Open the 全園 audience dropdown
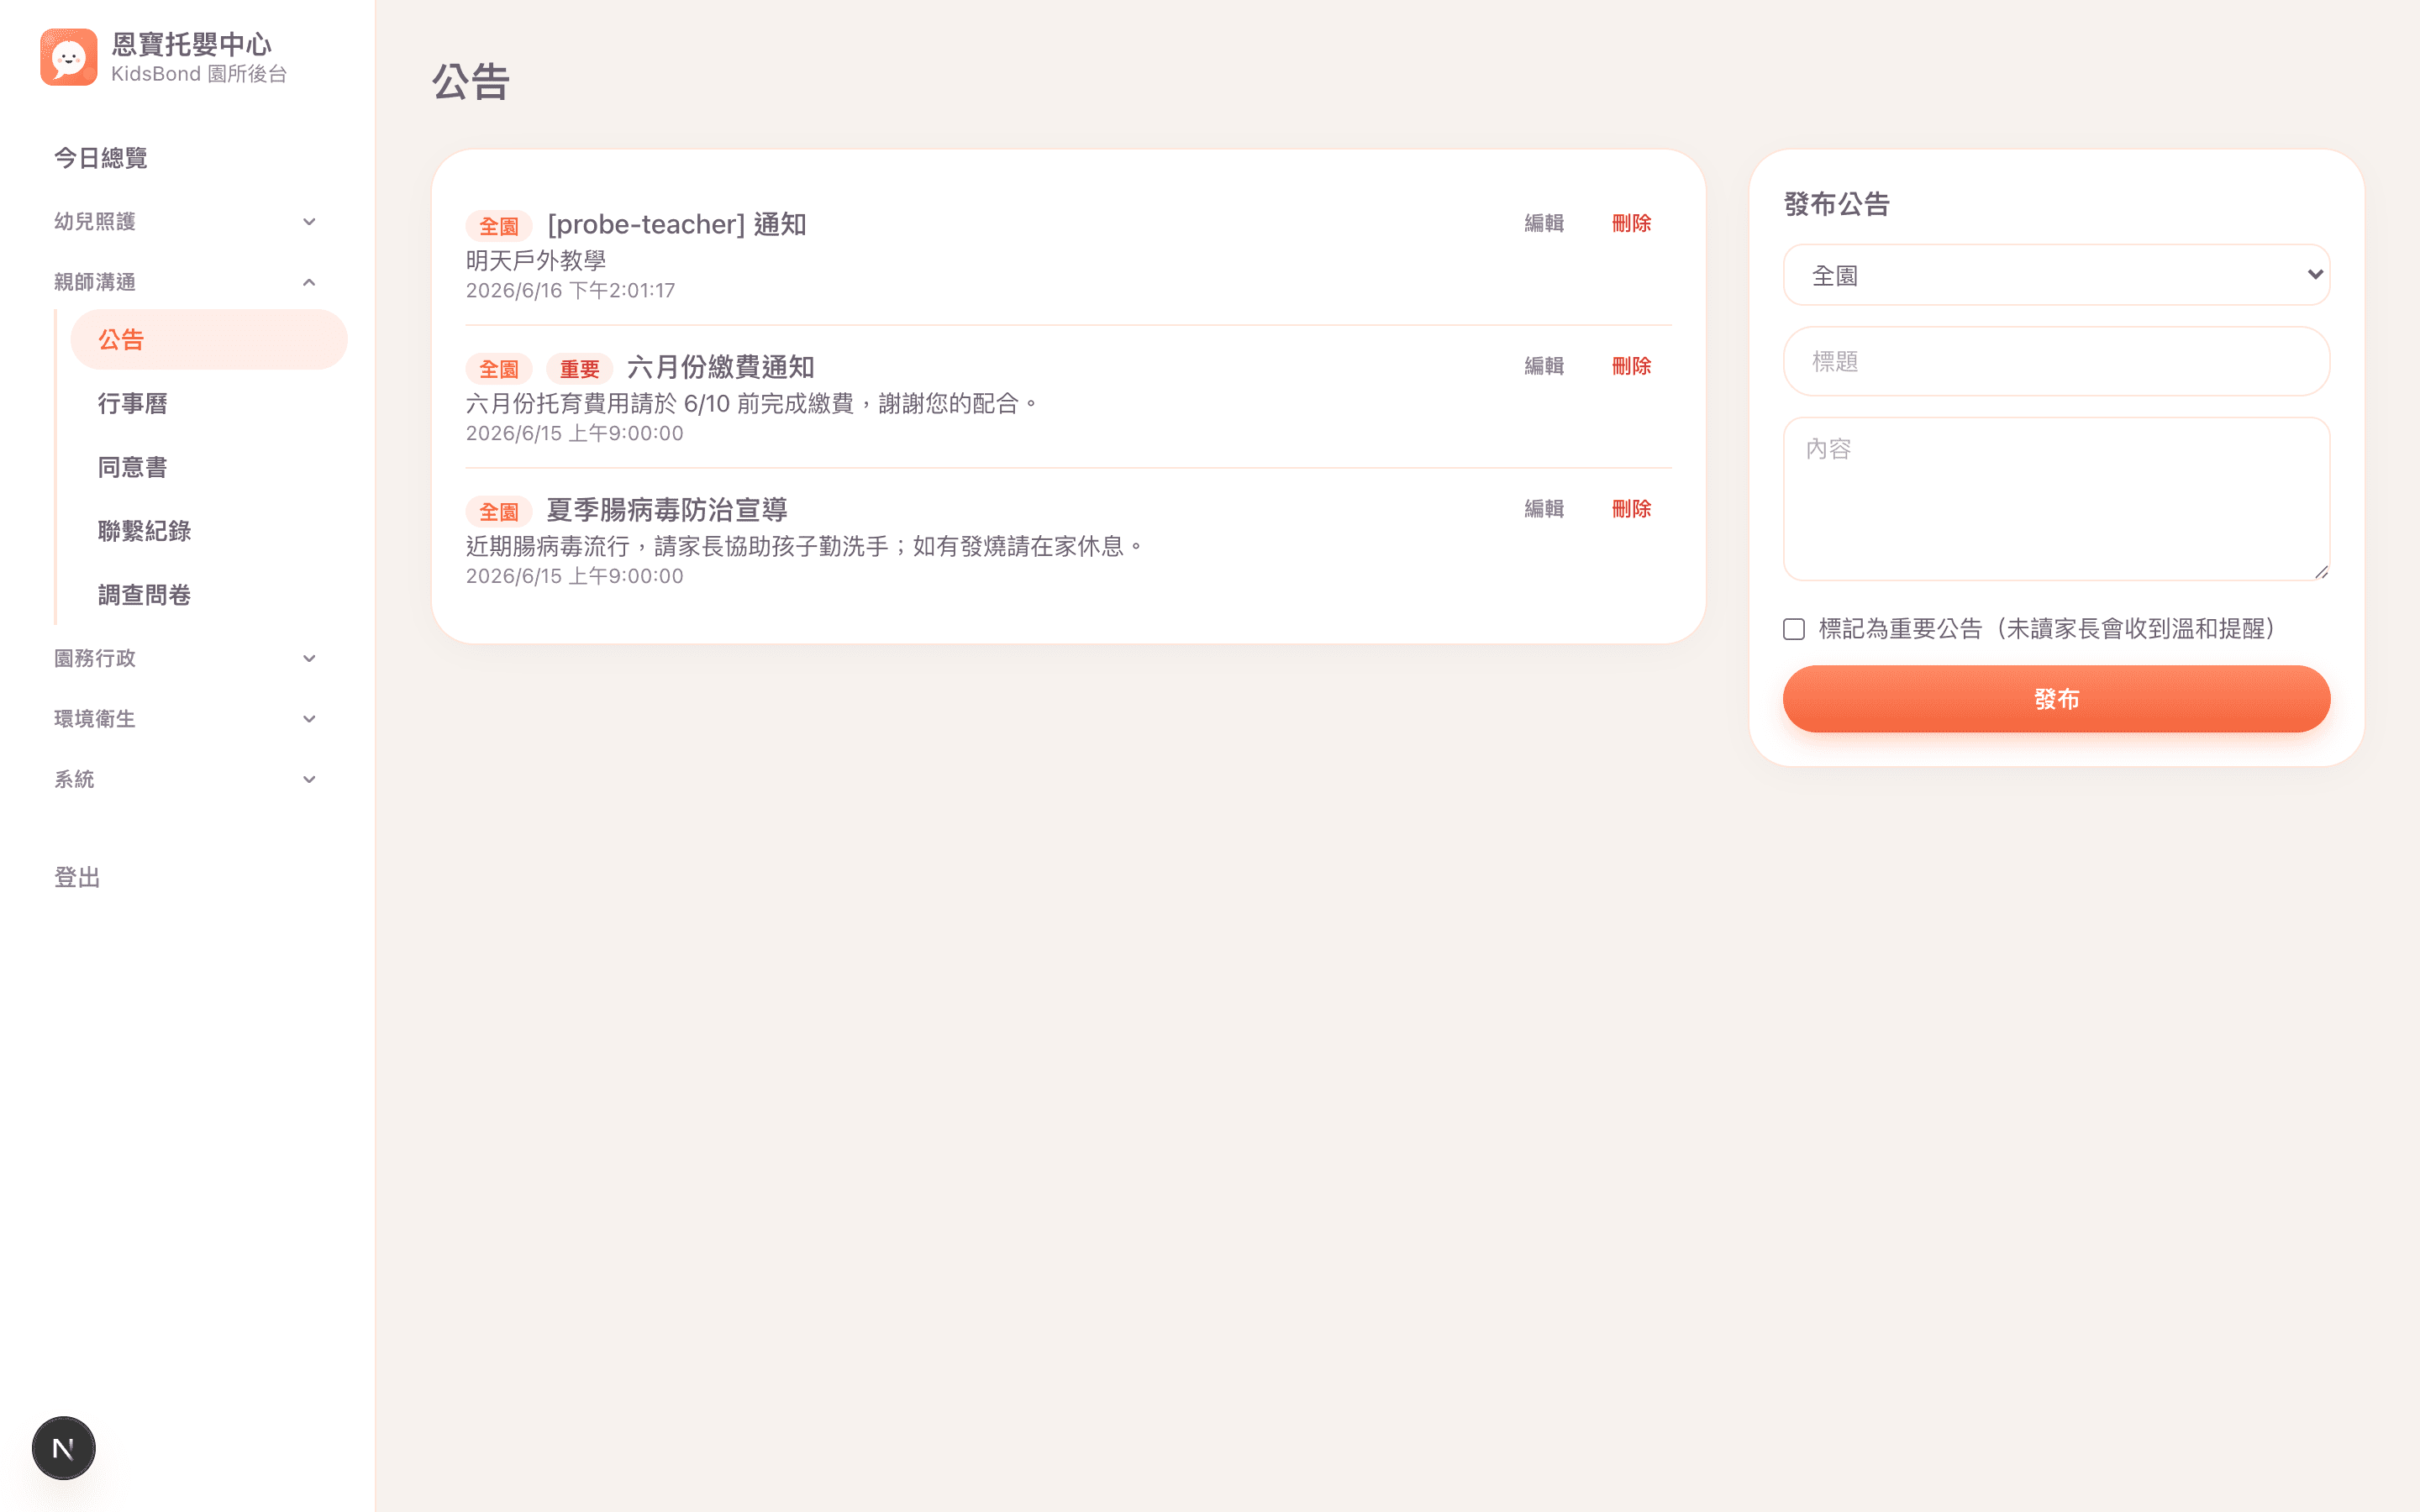 [x=2056, y=275]
